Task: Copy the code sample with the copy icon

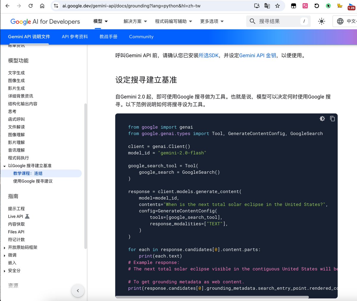Action: coord(332,118)
